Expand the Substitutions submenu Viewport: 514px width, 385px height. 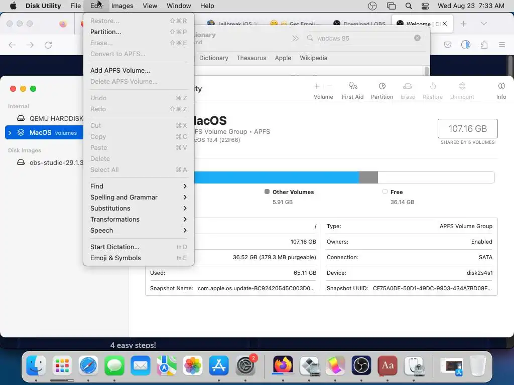coord(139,208)
